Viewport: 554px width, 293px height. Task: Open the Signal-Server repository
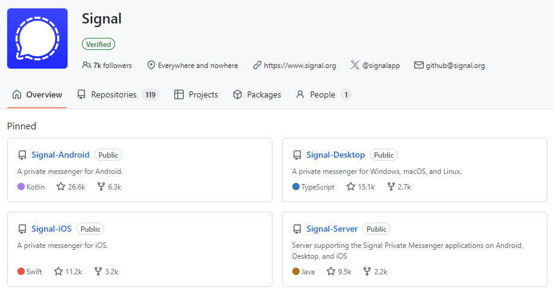tap(332, 229)
